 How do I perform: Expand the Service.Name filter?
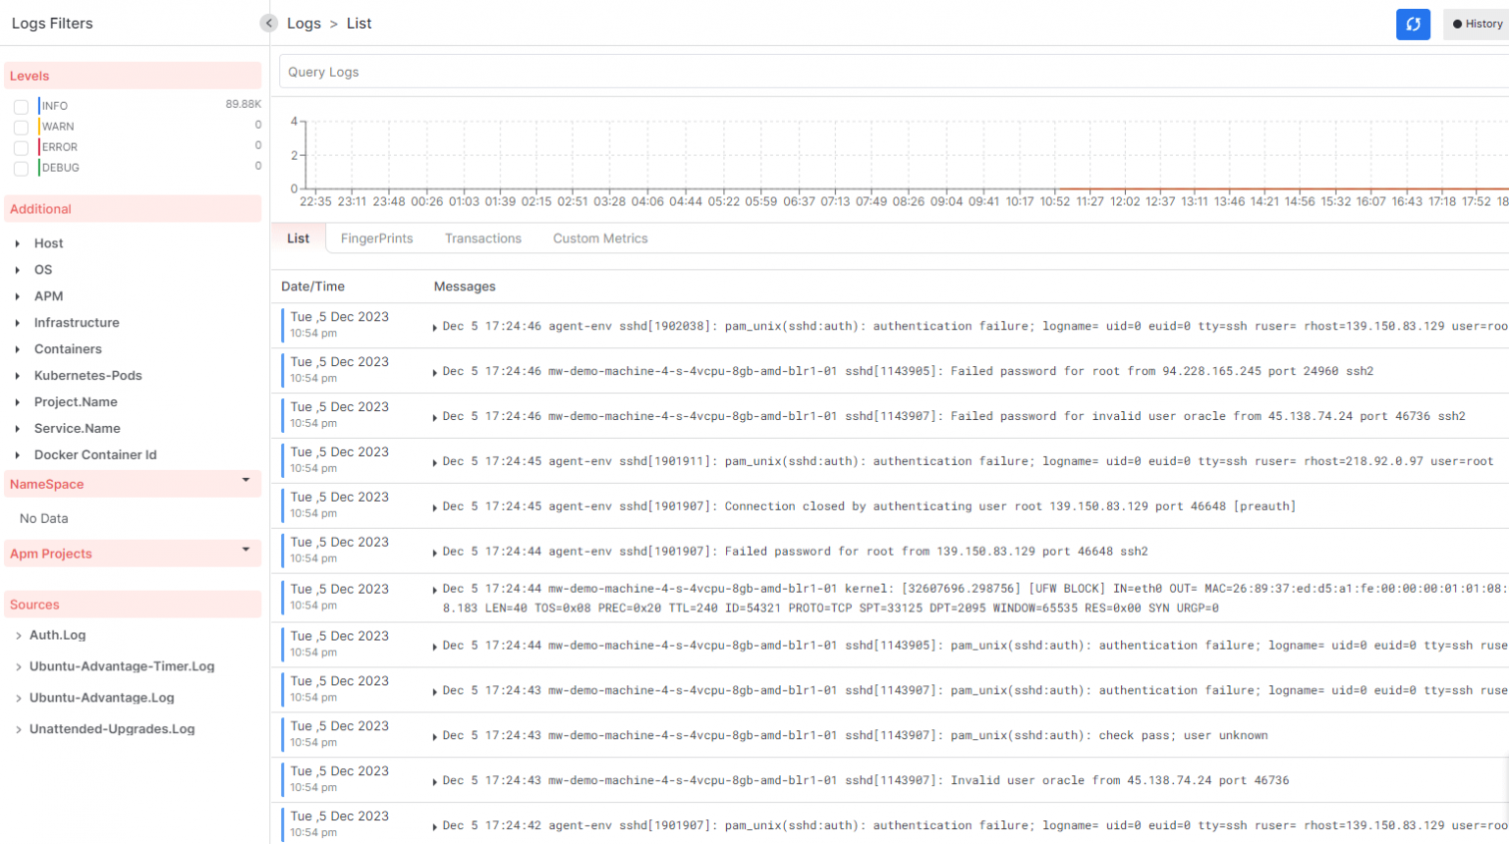(x=18, y=429)
